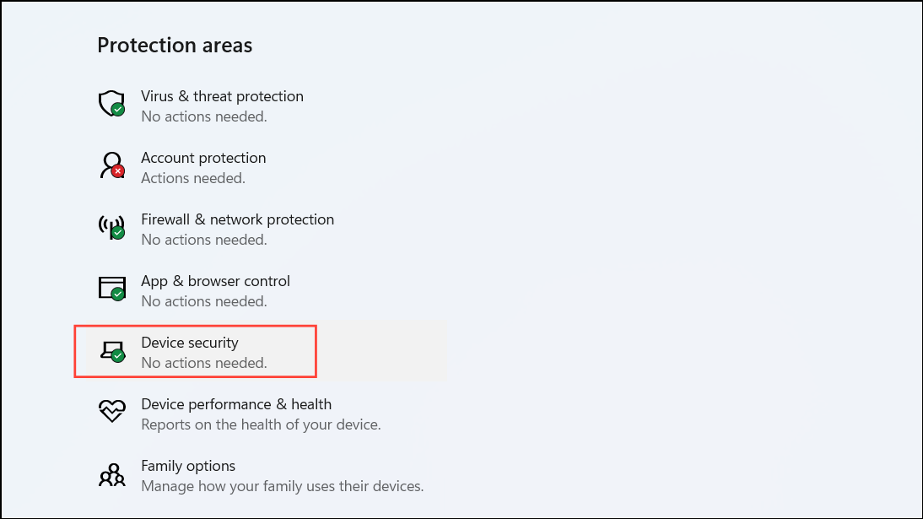Select the Device security laptop icon
This screenshot has width=923, height=519.
111,349
